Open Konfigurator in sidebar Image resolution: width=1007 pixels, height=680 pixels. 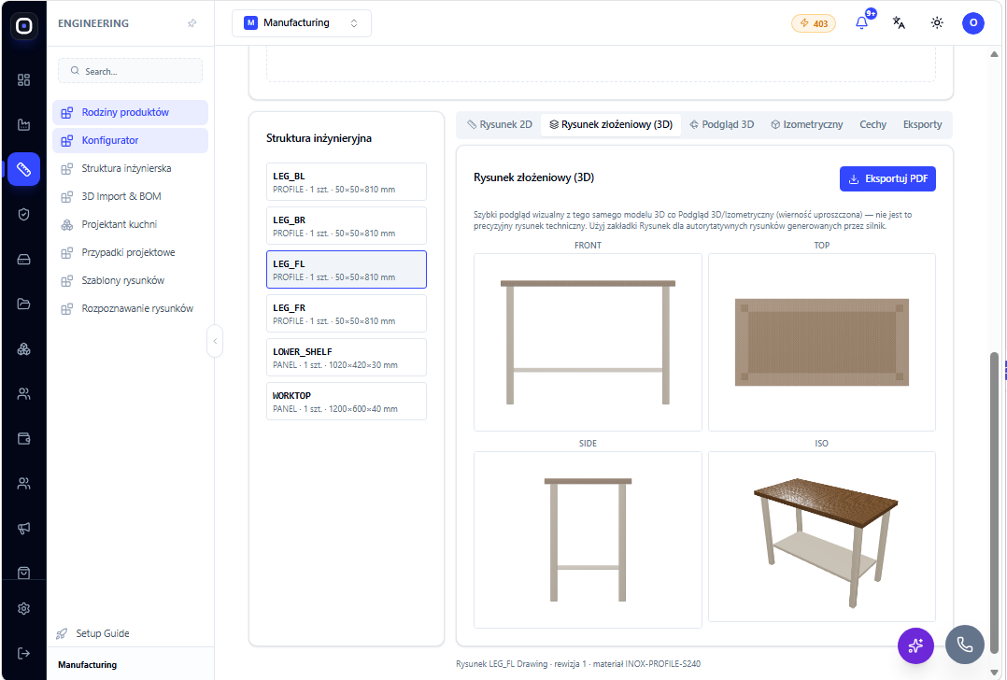(x=131, y=140)
